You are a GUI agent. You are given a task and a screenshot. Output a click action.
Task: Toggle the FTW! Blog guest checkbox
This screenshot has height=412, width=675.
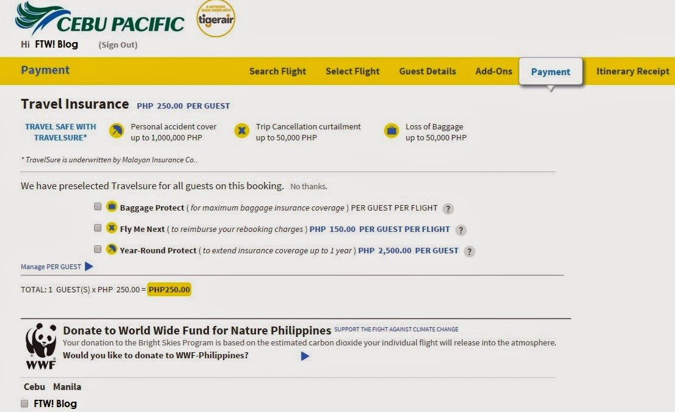[24, 403]
